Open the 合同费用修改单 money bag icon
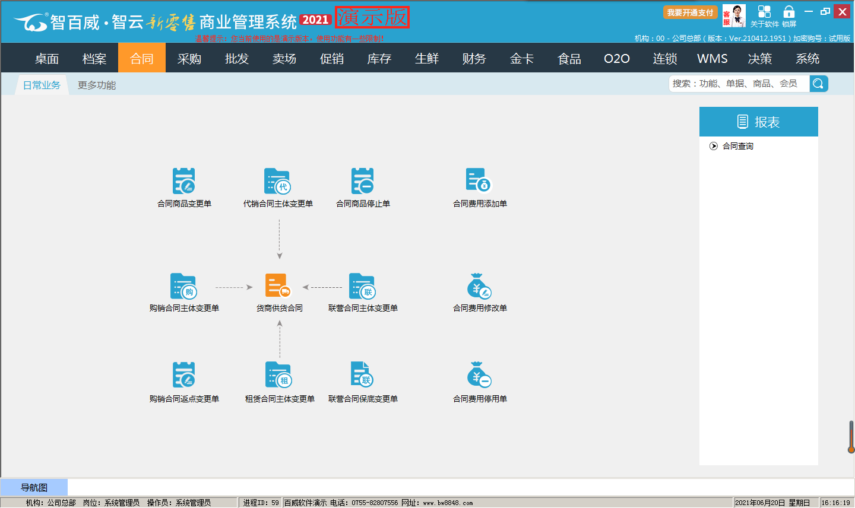Viewport: 855px width, 508px height. 479,285
